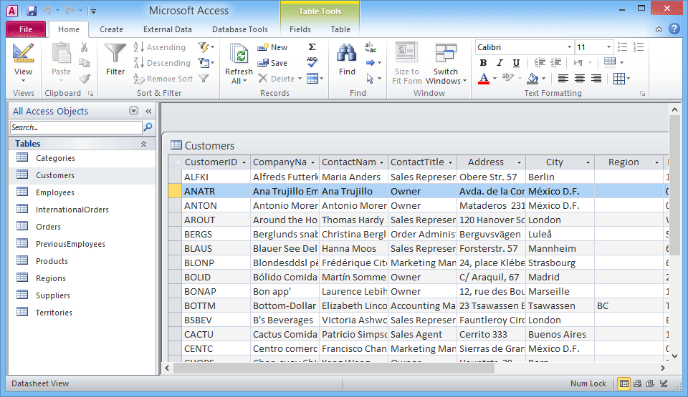The image size is (688, 397).
Task: Click the Find binoculars icon
Action: [x=347, y=54]
